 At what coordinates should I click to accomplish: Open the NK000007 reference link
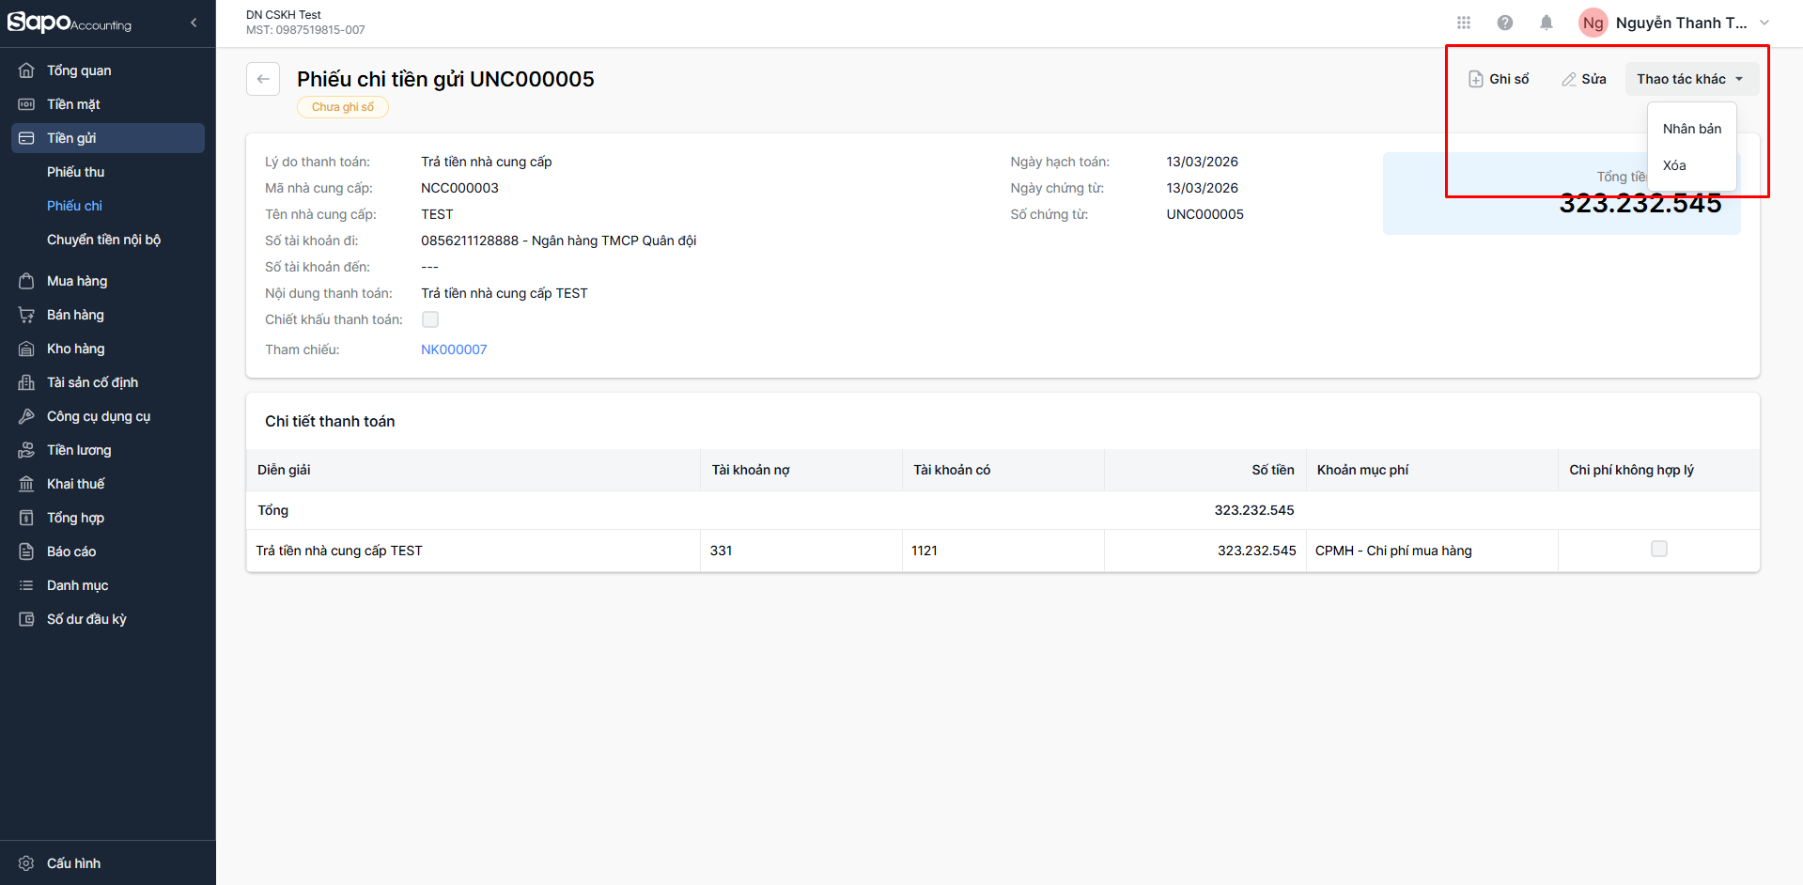point(454,349)
